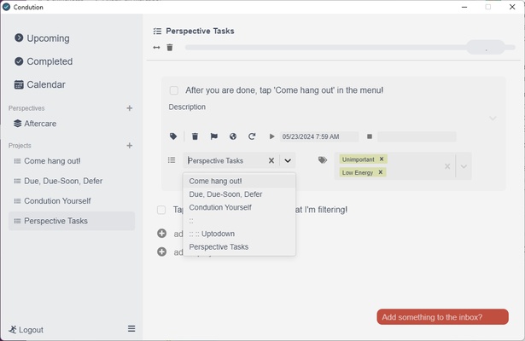Click the defer date field showing 05/23/2024

319,136
